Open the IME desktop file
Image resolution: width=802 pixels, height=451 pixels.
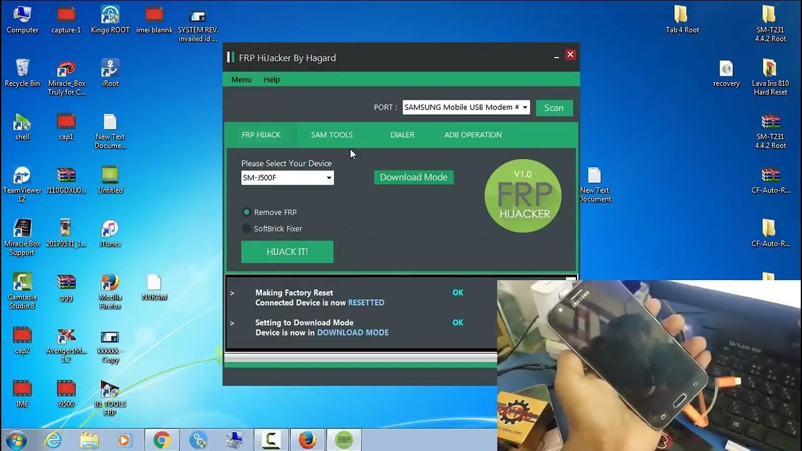tap(22, 393)
